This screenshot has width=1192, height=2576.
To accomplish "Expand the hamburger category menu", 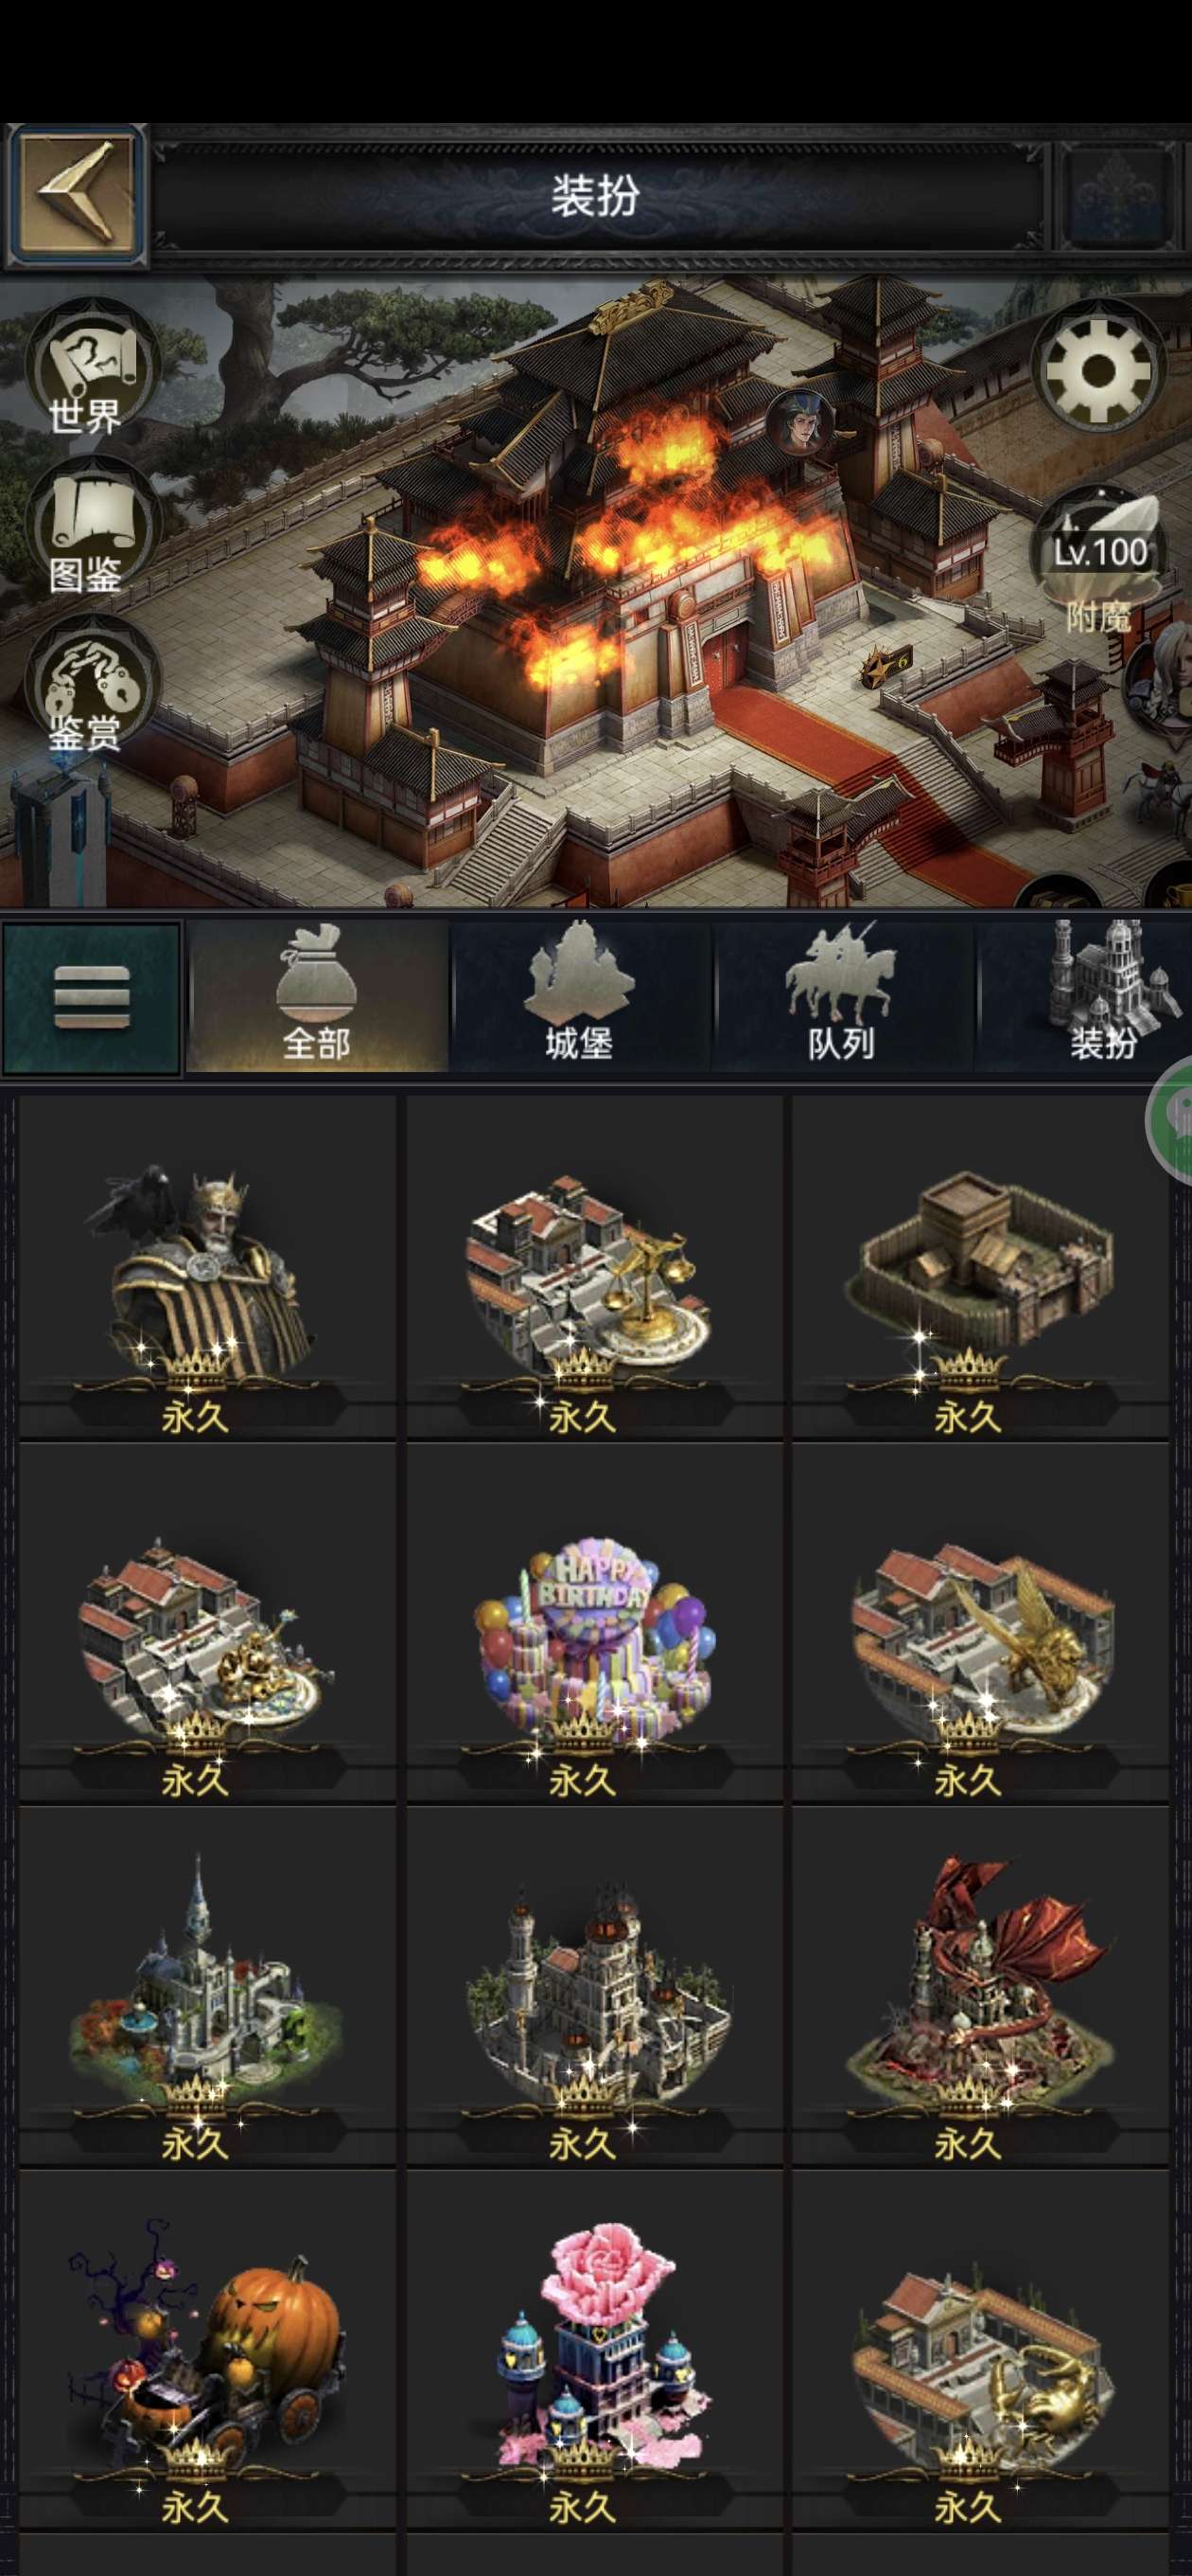I will tap(92, 998).
